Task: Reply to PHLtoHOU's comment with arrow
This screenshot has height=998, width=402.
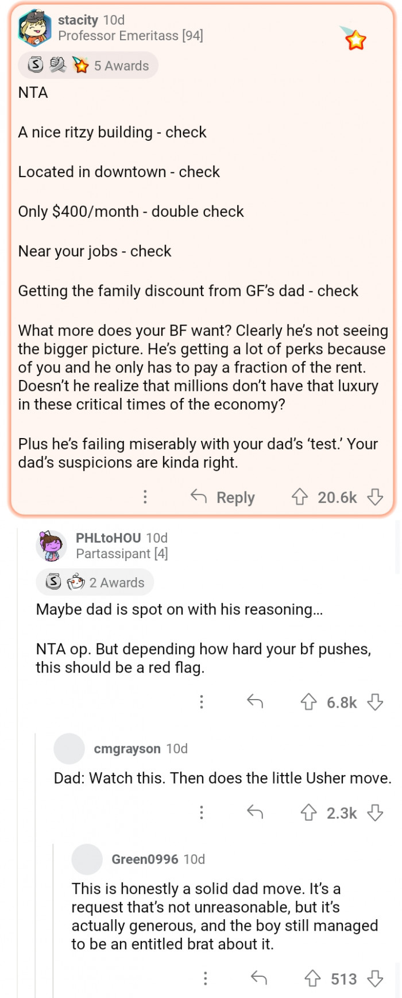Action: pos(255,702)
